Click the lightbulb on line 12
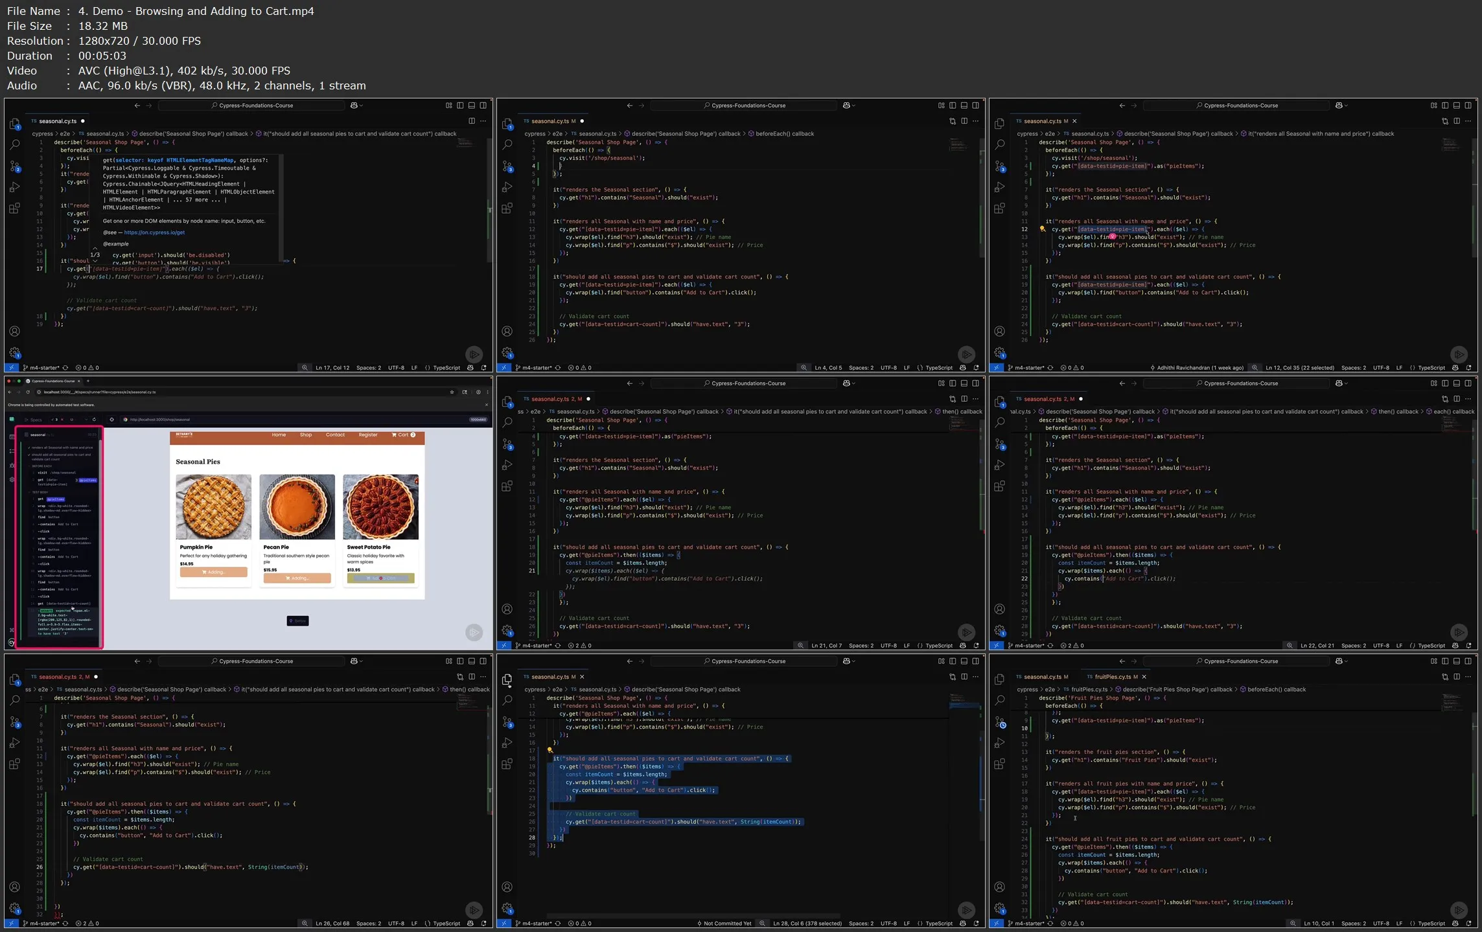Viewport: 1482px width, 932px height. pos(1042,229)
